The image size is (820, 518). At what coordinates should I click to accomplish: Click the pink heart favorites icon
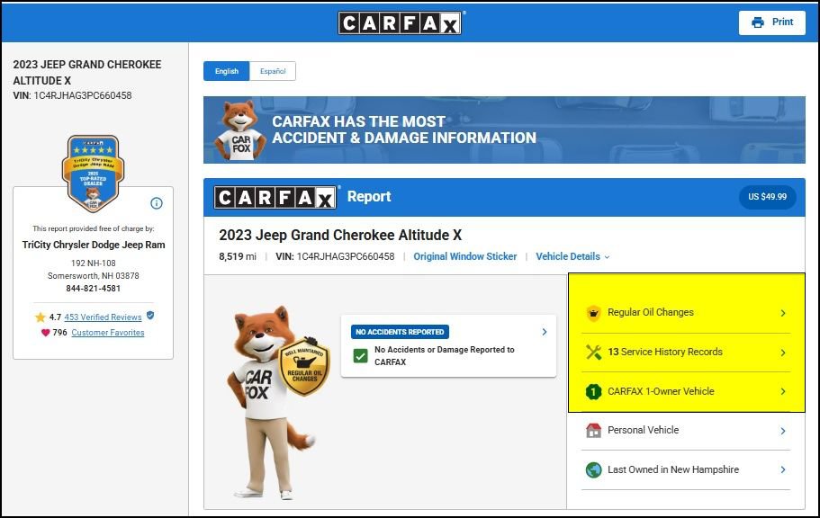tap(46, 333)
